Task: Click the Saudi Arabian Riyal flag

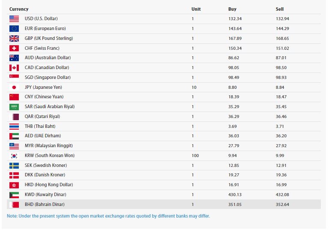Action: click(14, 106)
